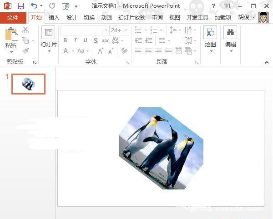This screenshot has width=273, height=219.
Task: Click the user account name 胡俊
Action: point(244,17)
